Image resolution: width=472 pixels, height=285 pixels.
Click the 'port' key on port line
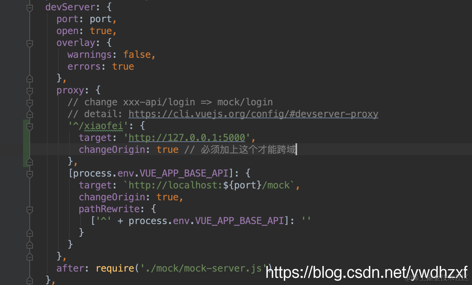(67, 19)
